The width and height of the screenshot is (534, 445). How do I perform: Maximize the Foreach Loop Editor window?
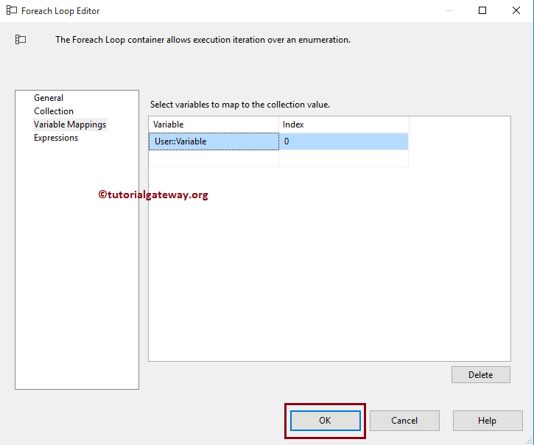click(x=482, y=10)
